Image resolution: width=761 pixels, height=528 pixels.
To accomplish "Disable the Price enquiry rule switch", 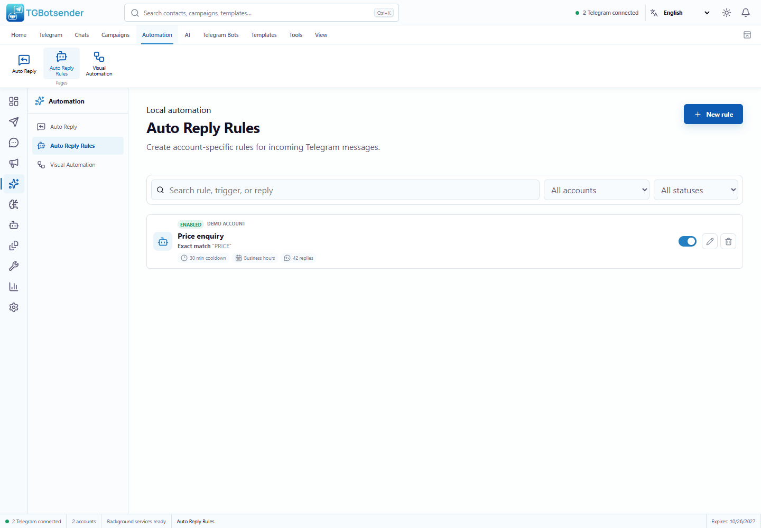I will pos(688,241).
